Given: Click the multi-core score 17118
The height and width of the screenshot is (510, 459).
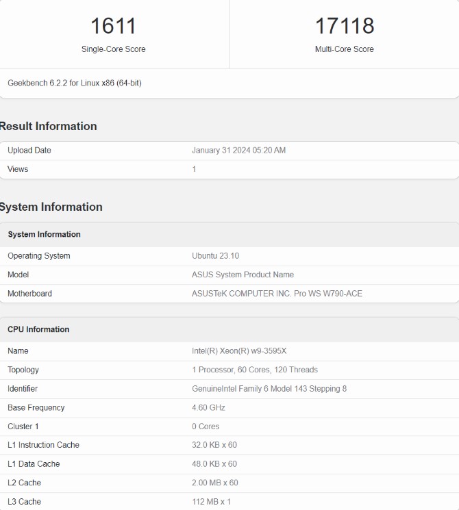Looking at the screenshot, I should pyautogui.click(x=345, y=26).
